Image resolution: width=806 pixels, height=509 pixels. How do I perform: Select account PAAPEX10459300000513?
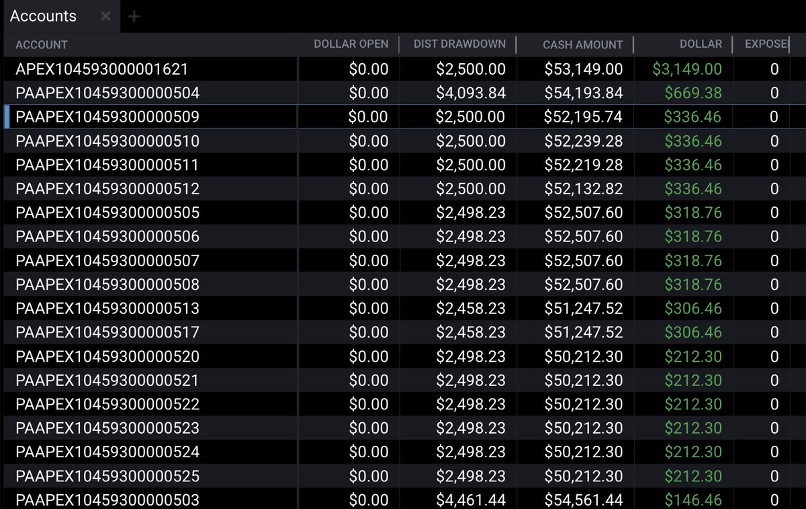[x=107, y=309]
